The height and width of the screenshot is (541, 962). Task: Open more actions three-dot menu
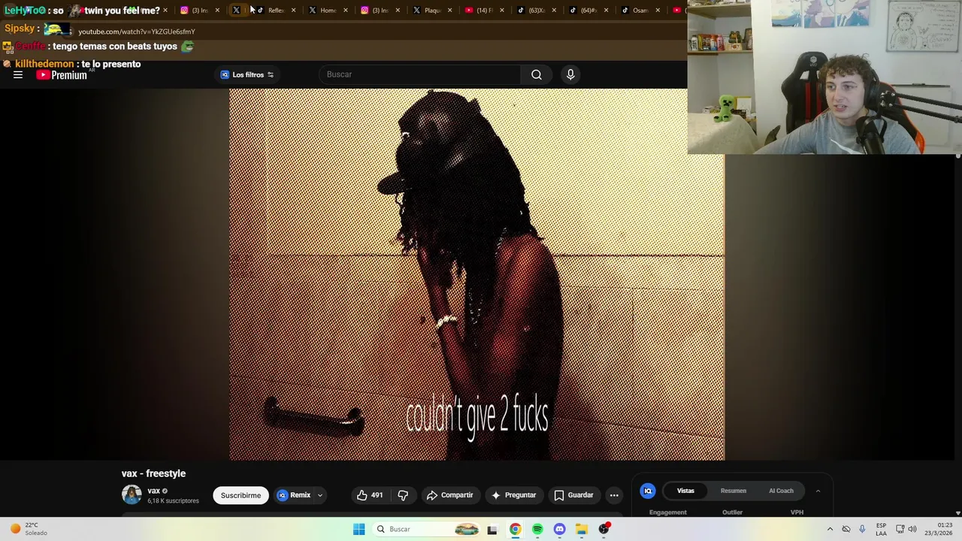pos(614,495)
